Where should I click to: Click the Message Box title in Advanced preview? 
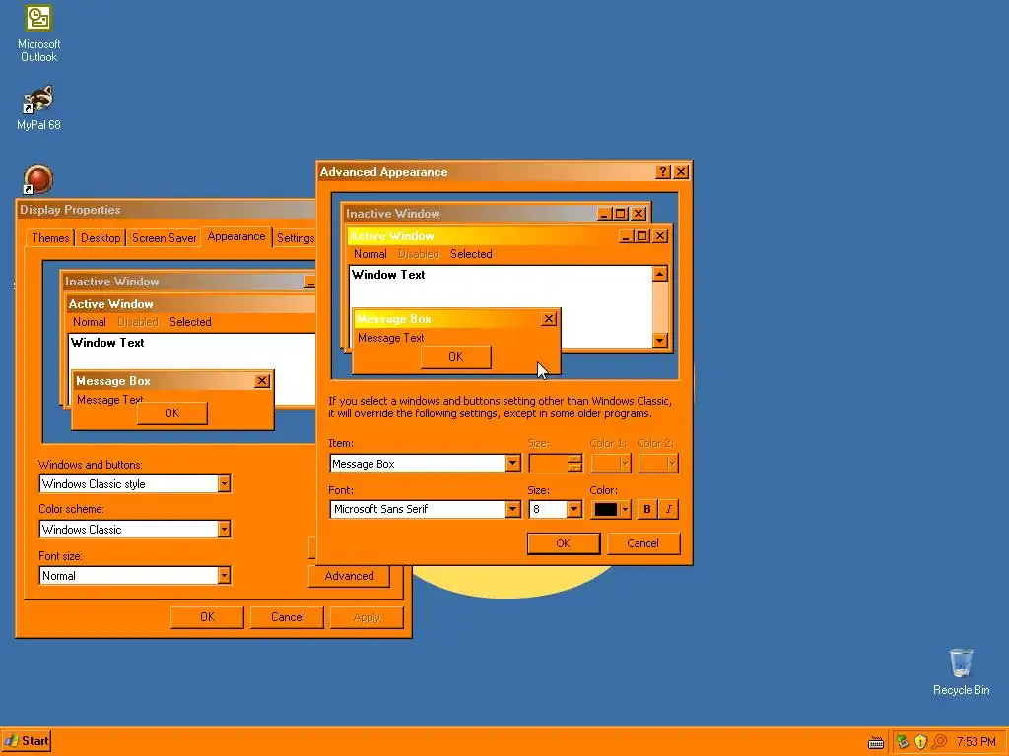[394, 319]
